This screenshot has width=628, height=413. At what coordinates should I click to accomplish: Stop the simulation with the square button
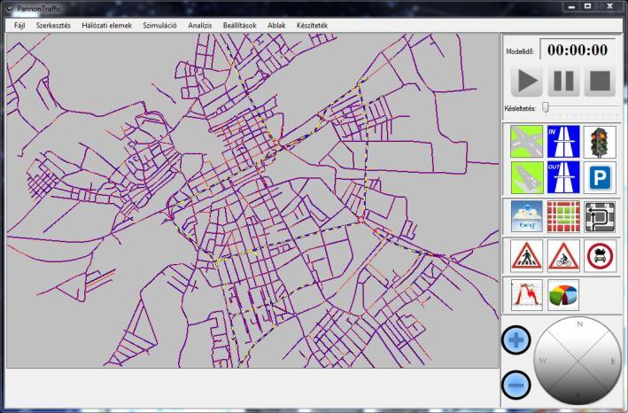coord(600,81)
